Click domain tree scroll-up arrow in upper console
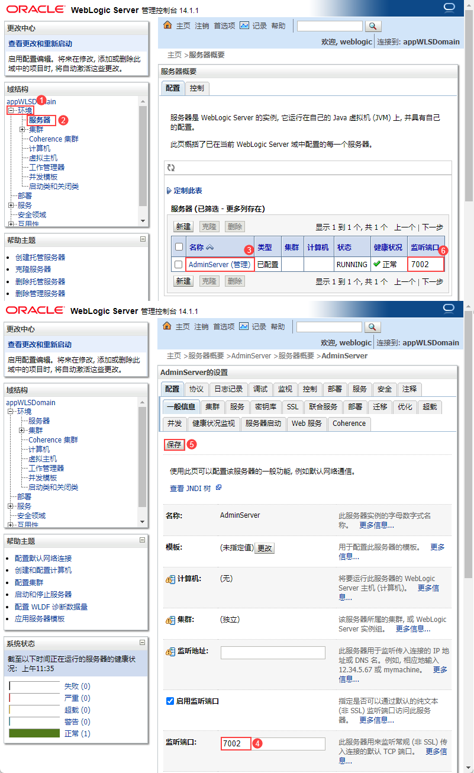474x773 pixels. click(x=142, y=102)
